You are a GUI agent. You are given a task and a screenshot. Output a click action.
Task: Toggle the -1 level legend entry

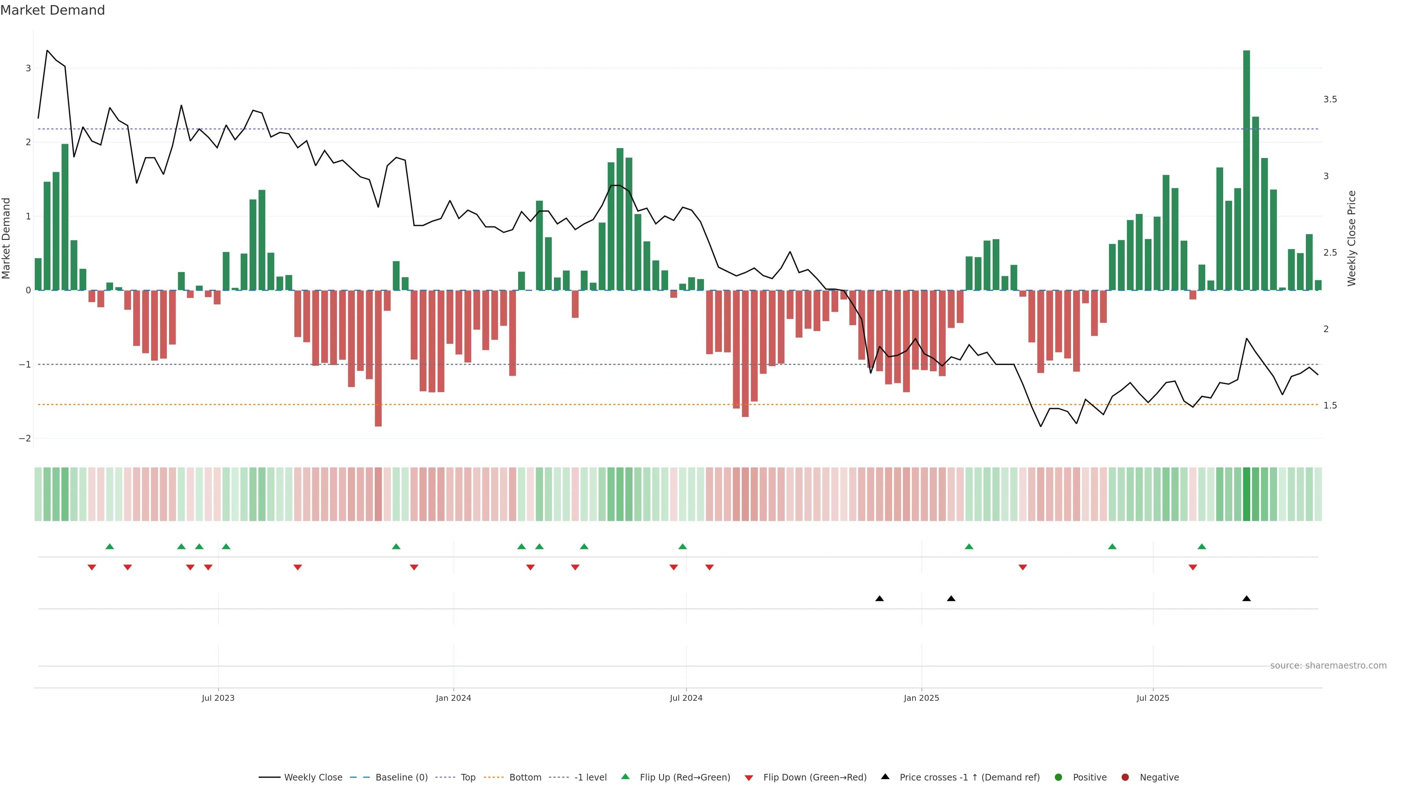[590, 778]
